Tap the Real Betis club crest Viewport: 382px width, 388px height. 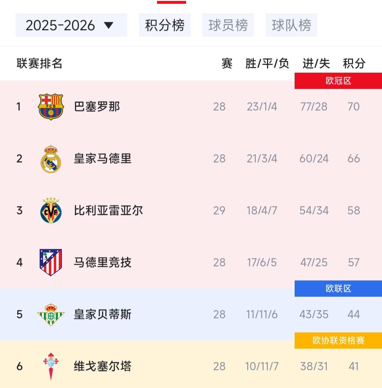tap(51, 314)
